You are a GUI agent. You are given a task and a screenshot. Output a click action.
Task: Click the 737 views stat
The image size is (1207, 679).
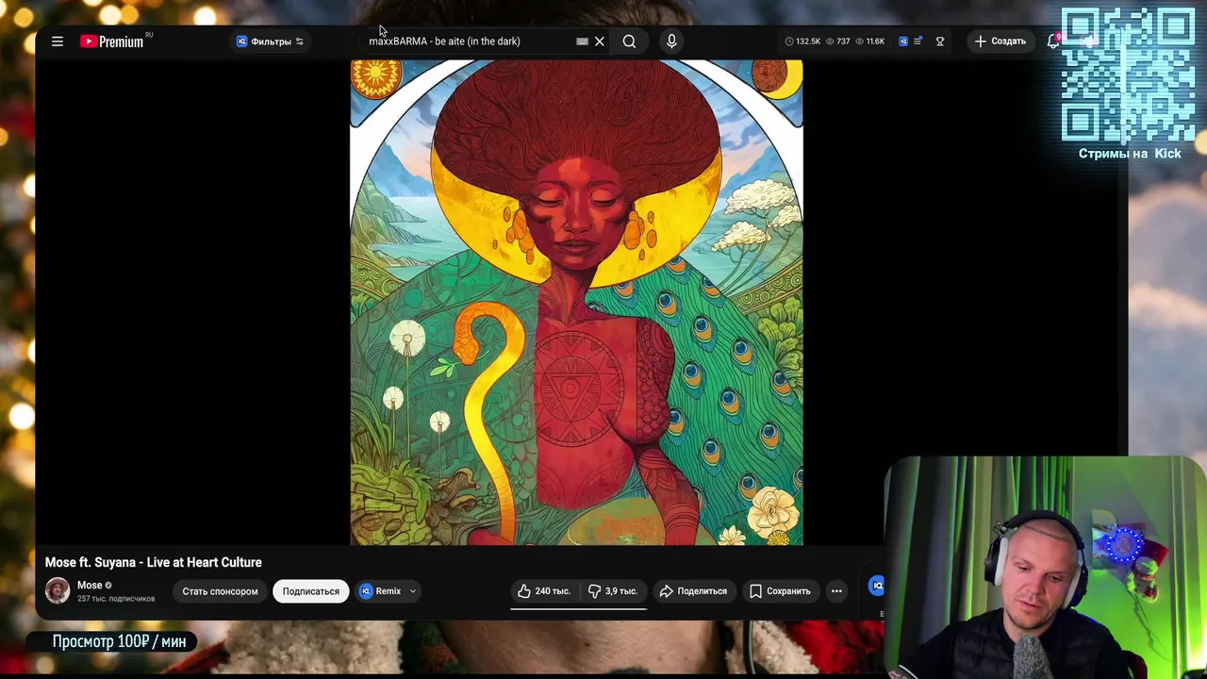pos(837,41)
